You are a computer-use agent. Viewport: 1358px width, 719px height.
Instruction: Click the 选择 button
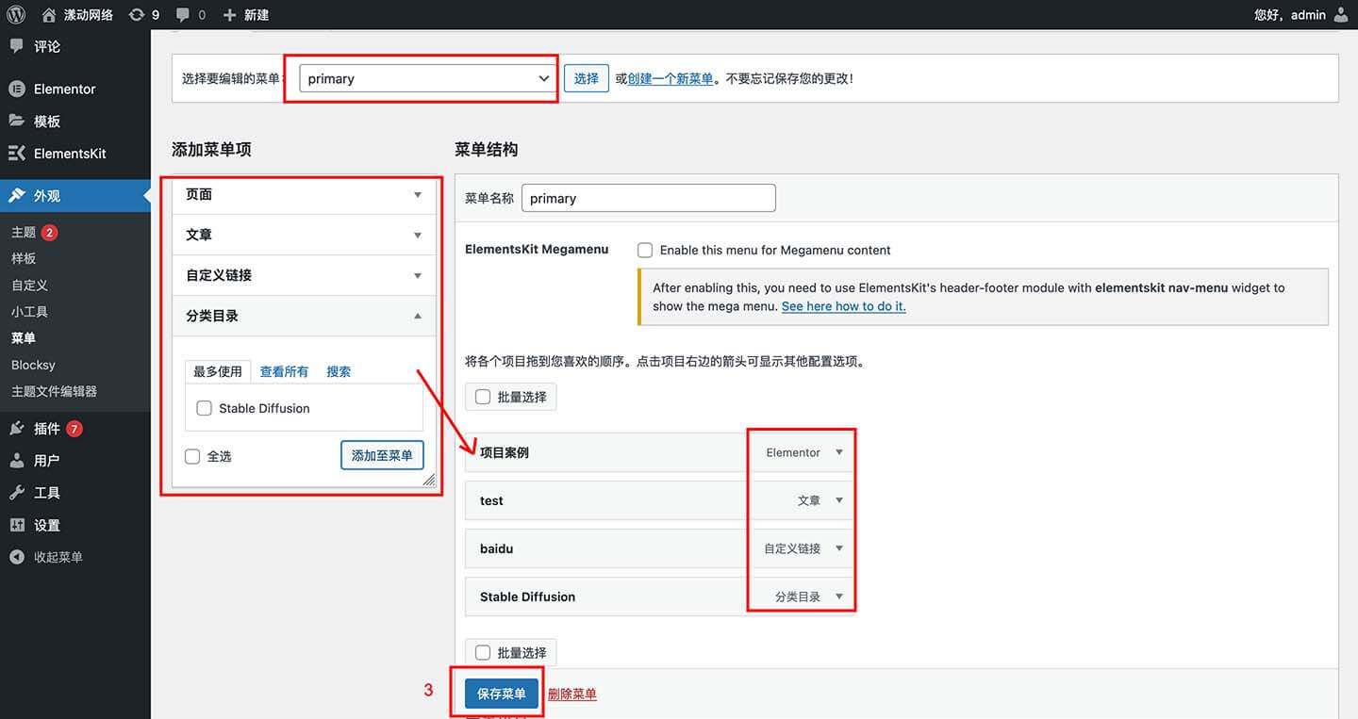[587, 78]
